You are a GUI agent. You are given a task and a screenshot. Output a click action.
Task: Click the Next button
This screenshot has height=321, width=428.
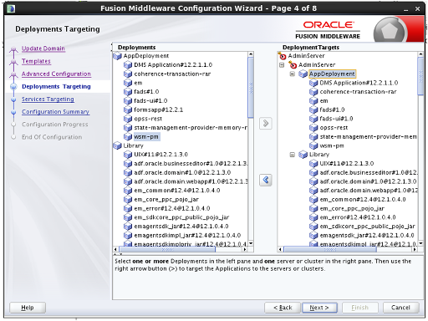coord(319,308)
